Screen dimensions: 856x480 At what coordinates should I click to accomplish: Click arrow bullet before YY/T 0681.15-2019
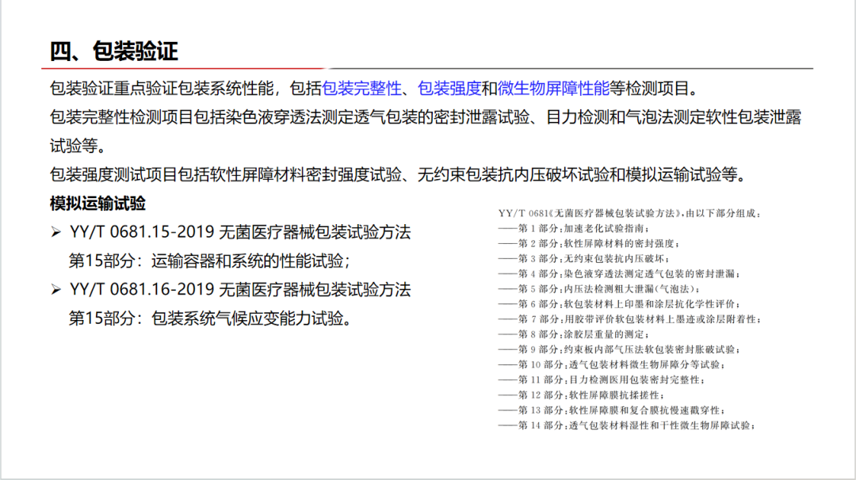pyautogui.click(x=55, y=232)
